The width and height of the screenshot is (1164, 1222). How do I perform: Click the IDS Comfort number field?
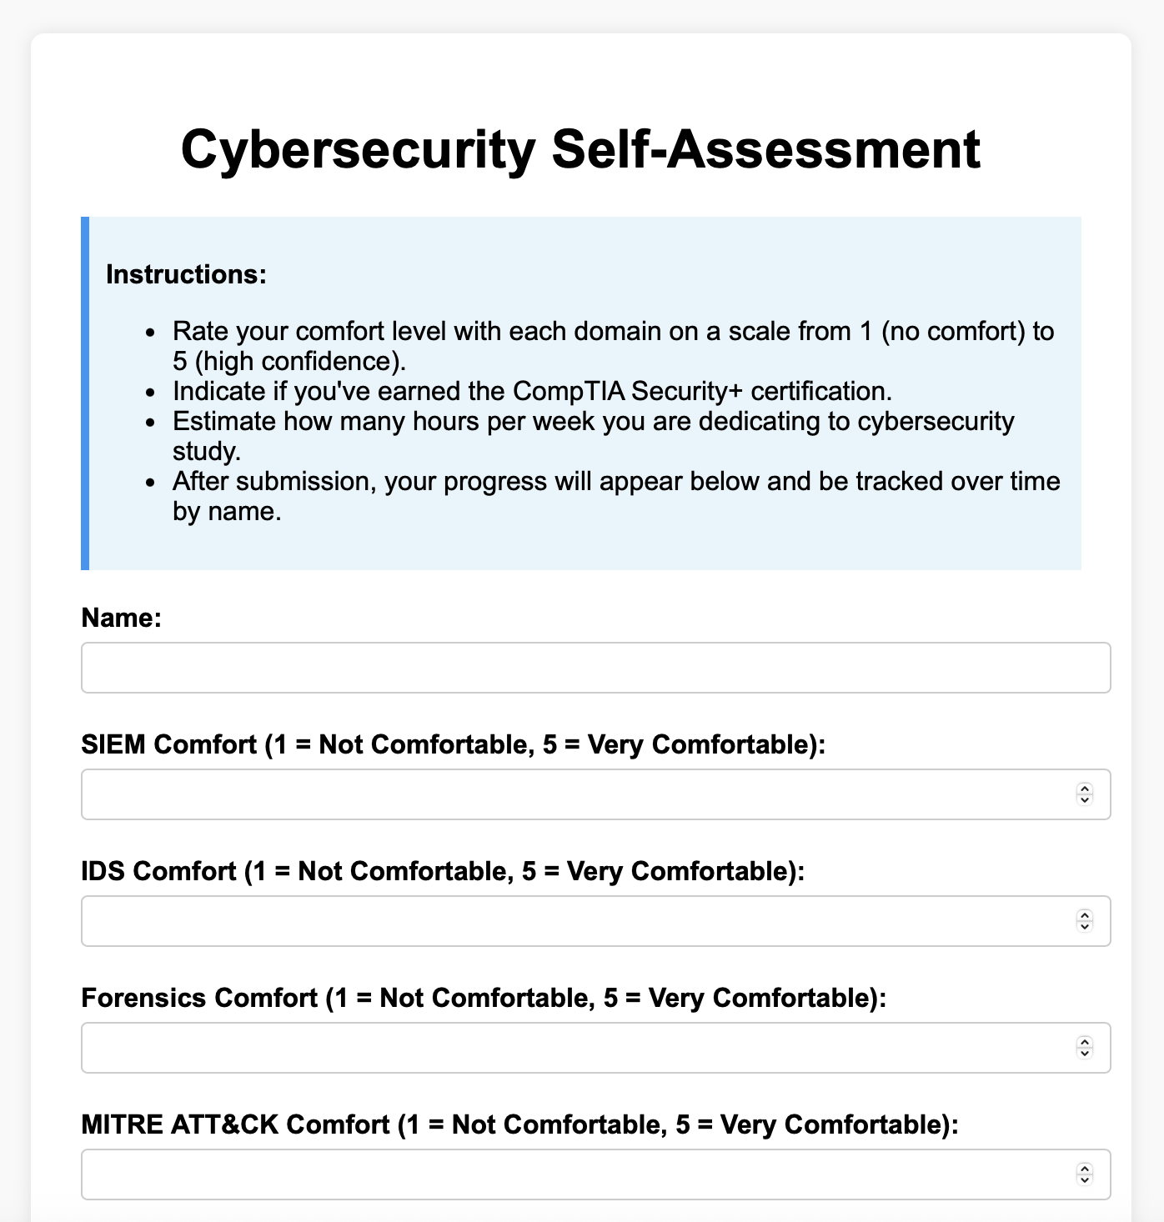575,921
